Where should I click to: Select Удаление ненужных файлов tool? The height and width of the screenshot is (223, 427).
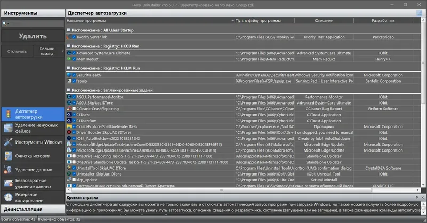pos(33,128)
